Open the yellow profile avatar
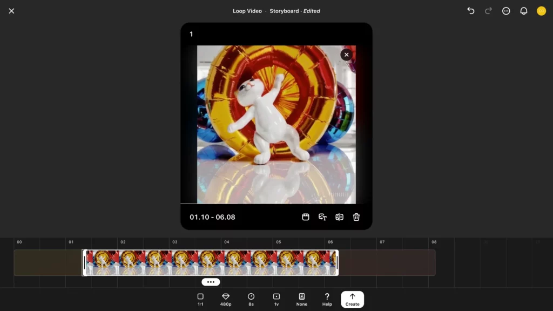 tap(541, 11)
